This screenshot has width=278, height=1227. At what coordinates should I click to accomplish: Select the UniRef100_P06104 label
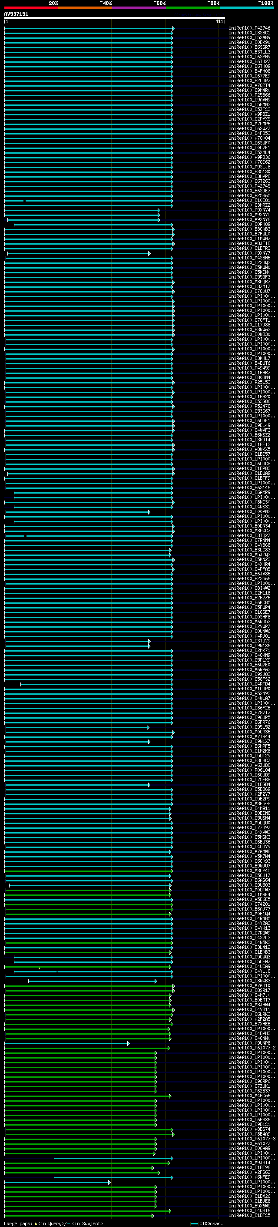tap(249, 770)
